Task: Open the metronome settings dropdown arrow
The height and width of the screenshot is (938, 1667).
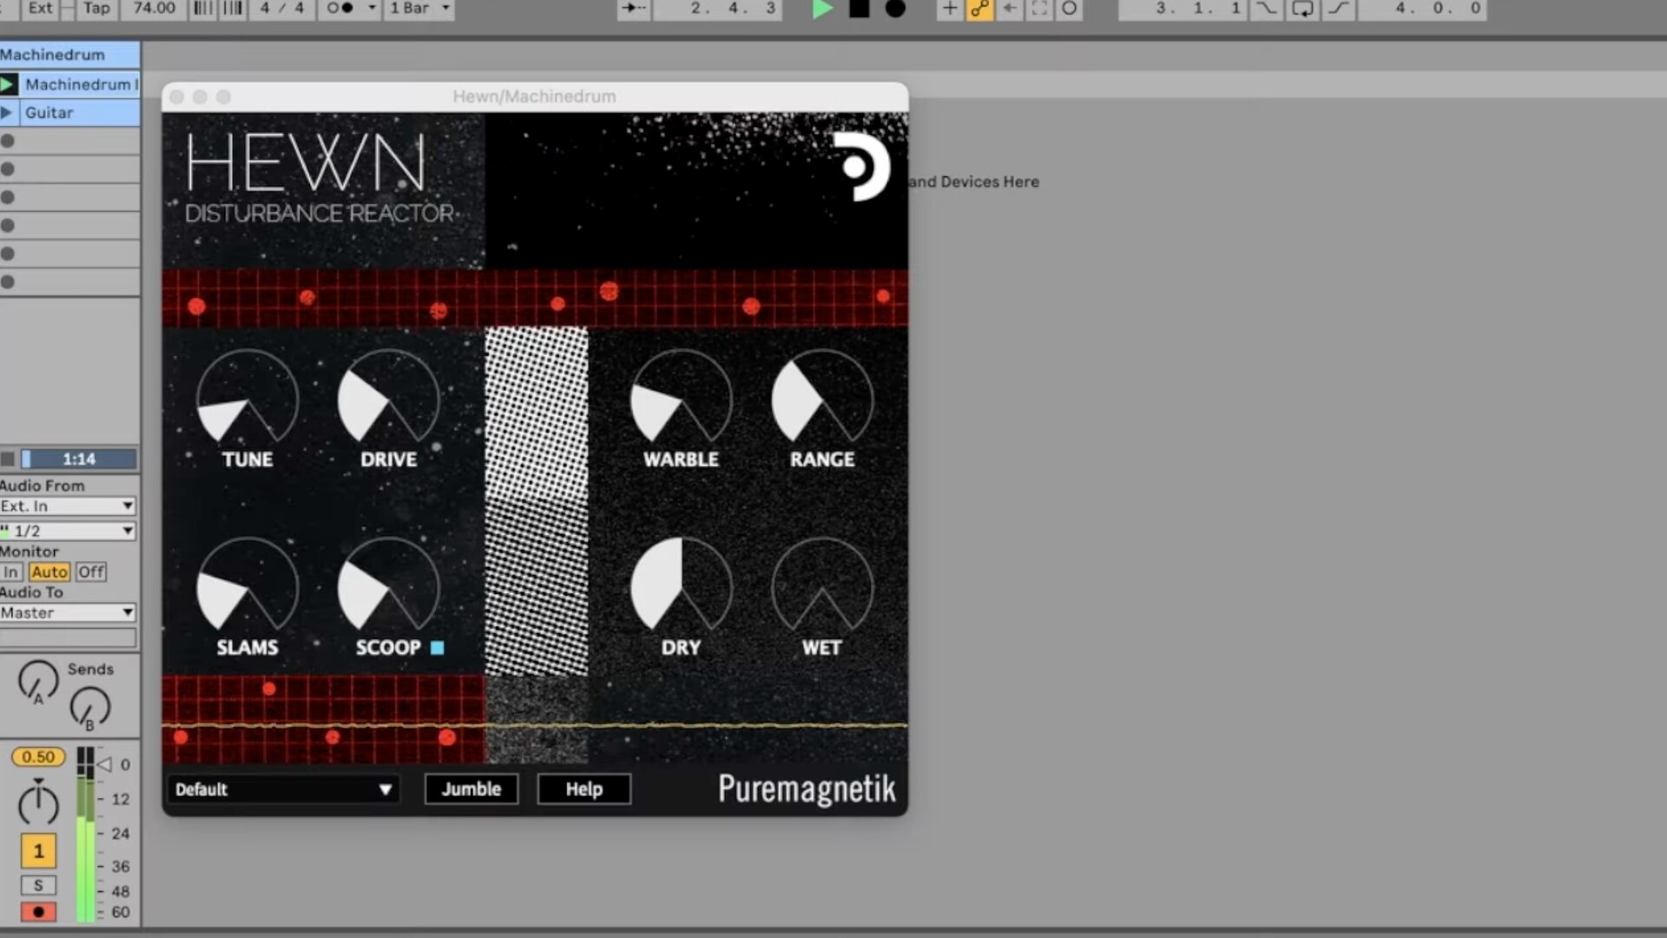Action: 372,8
